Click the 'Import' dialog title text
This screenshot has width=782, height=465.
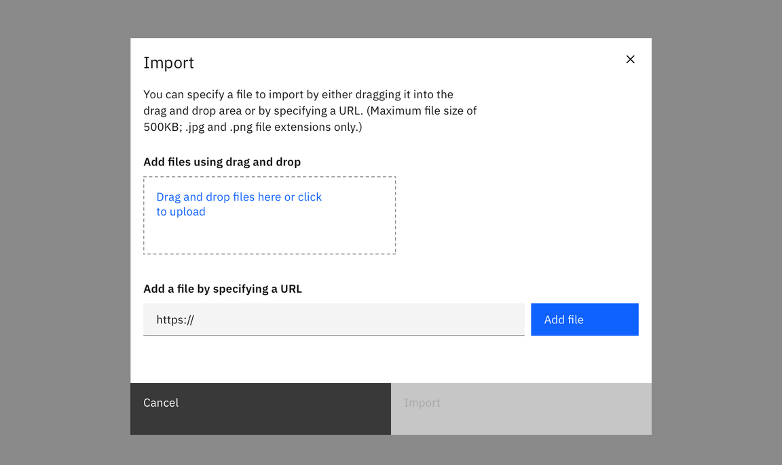click(x=168, y=62)
